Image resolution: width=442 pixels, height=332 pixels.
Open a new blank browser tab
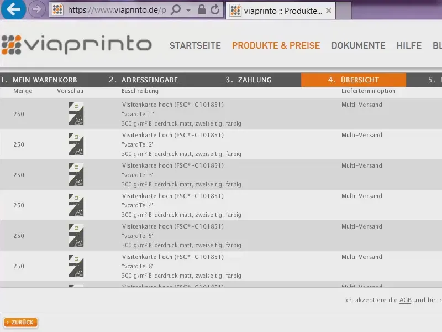344,11
